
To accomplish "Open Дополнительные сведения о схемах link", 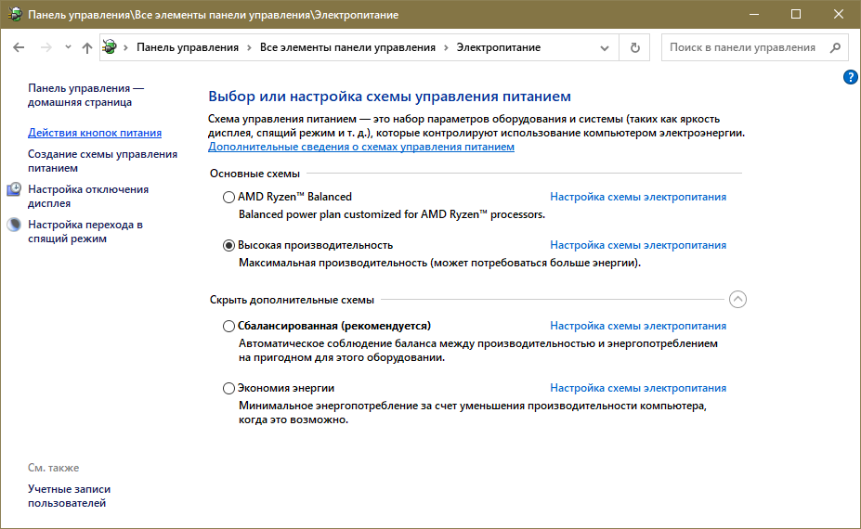I will click(x=361, y=147).
